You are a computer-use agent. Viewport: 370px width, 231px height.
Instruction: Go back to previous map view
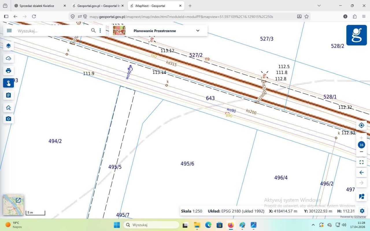coord(361,173)
